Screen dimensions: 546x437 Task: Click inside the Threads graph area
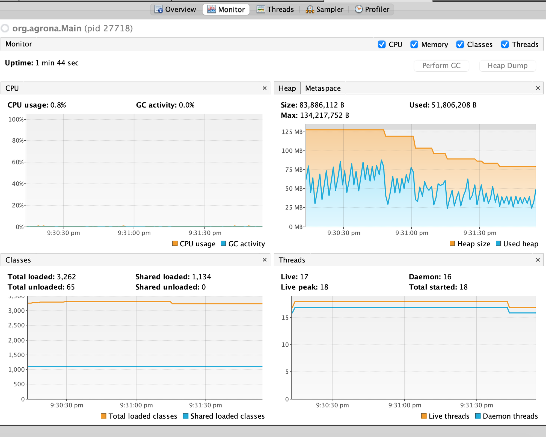point(414,348)
